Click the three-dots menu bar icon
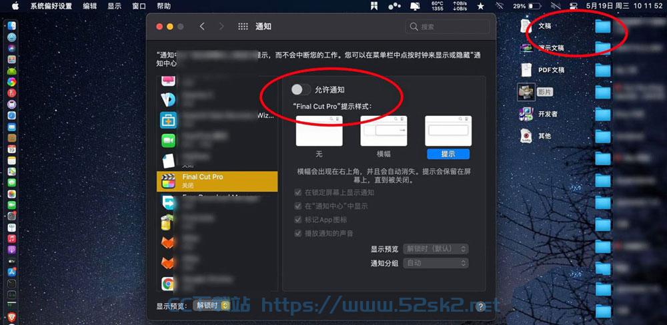 point(394,6)
